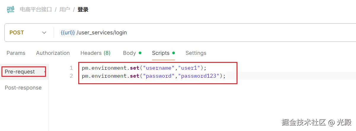
Task: Click the green dot beside Scripts
Action: [173, 53]
